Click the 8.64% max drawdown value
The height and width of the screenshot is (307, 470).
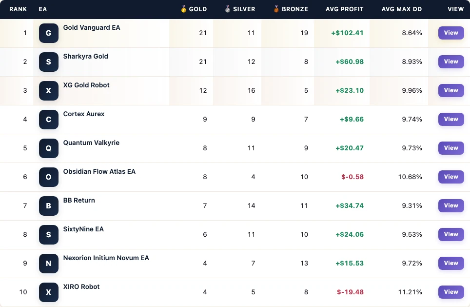click(x=412, y=33)
